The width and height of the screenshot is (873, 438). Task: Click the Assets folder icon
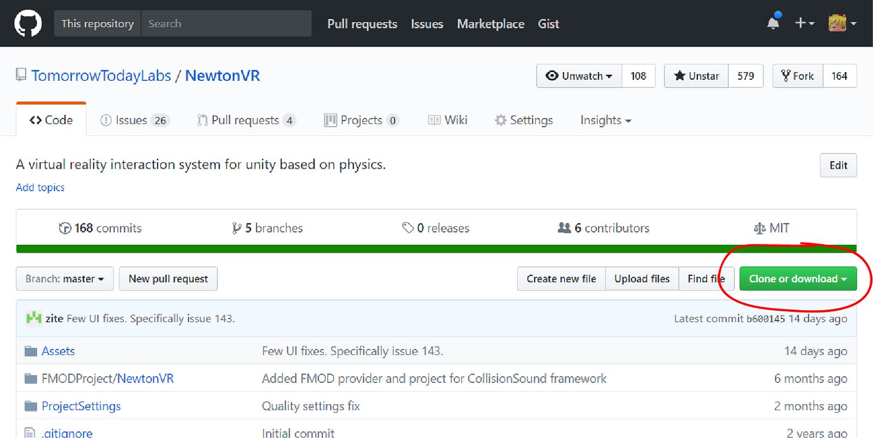tap(31, 351)
